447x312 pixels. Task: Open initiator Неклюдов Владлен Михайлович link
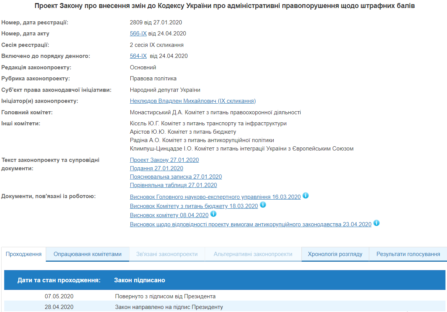(192, 101)
